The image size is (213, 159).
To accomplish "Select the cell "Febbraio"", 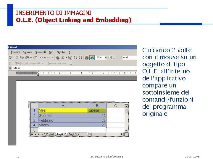I will click(63, 120).
